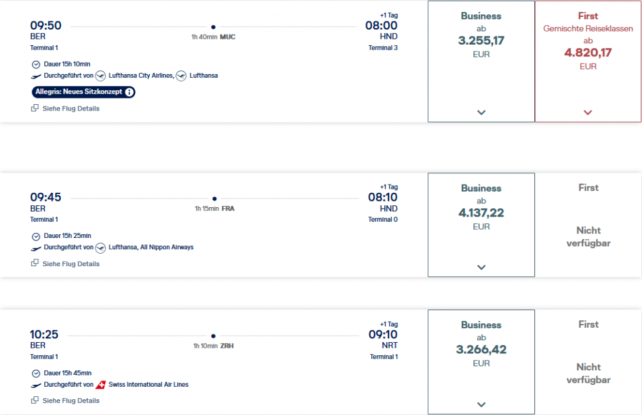642x415 pixels.
Task: Click clock icon beside Dauer 15h 10min
Action: tap(36, 64)
